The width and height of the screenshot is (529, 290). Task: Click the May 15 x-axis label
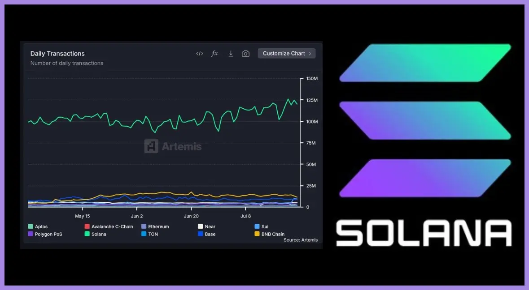[82, 216]
